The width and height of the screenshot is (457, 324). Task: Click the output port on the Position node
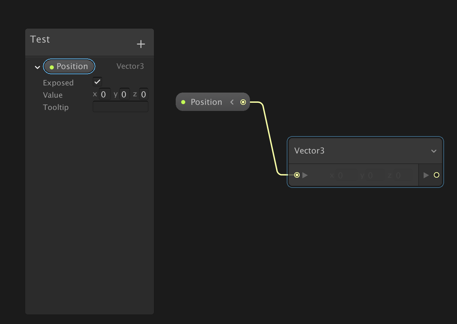tap(243, 102)
